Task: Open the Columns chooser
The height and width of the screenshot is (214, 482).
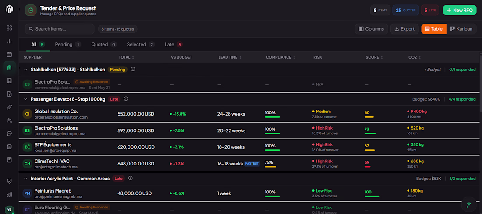Action: point(371,29)
